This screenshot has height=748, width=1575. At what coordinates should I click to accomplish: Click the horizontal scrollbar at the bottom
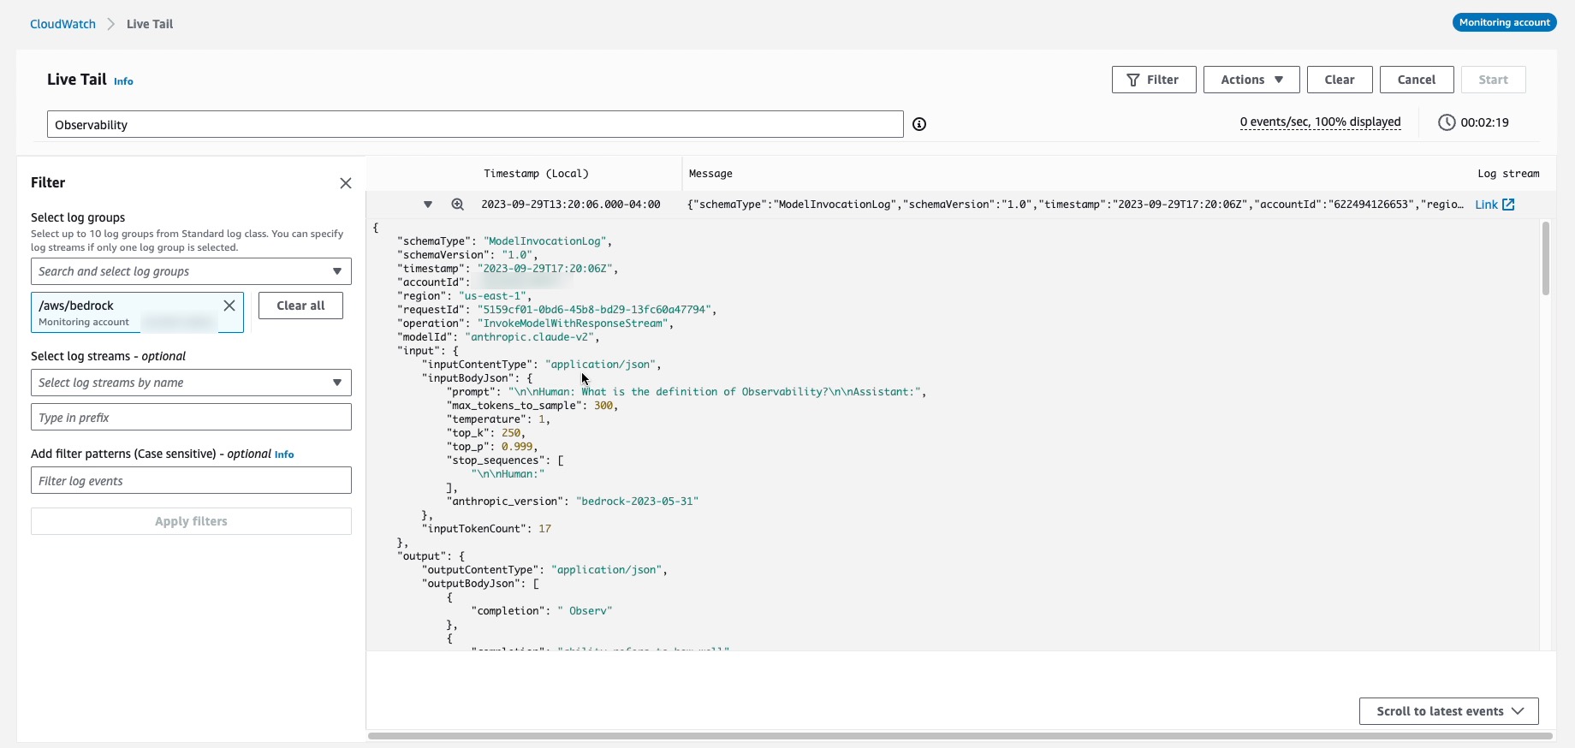(960, 736)
